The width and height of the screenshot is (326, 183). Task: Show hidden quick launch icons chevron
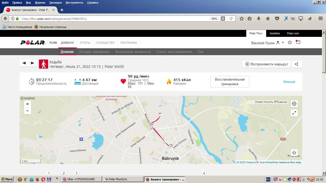57,179
